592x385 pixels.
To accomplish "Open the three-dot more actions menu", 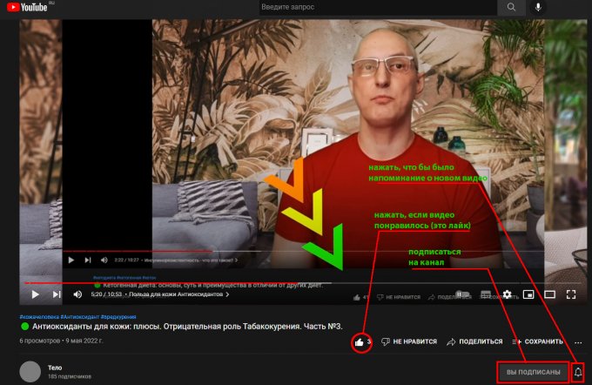I will (x=578, y=341).
